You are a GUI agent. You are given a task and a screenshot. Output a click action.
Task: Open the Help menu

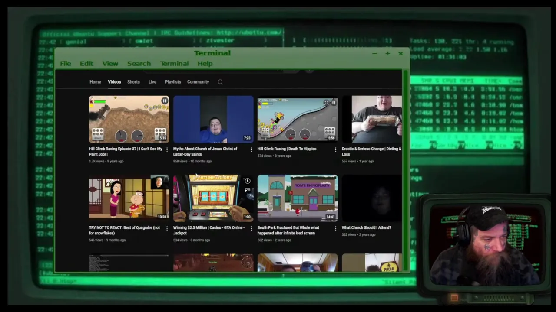pyautogui.click(x=205, y=64)
